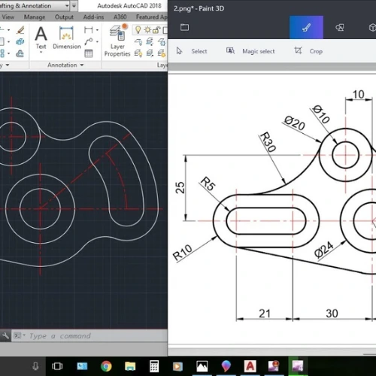Open the View ribbon tab
Screen dimensions: 376x376
tap(8, 17)
